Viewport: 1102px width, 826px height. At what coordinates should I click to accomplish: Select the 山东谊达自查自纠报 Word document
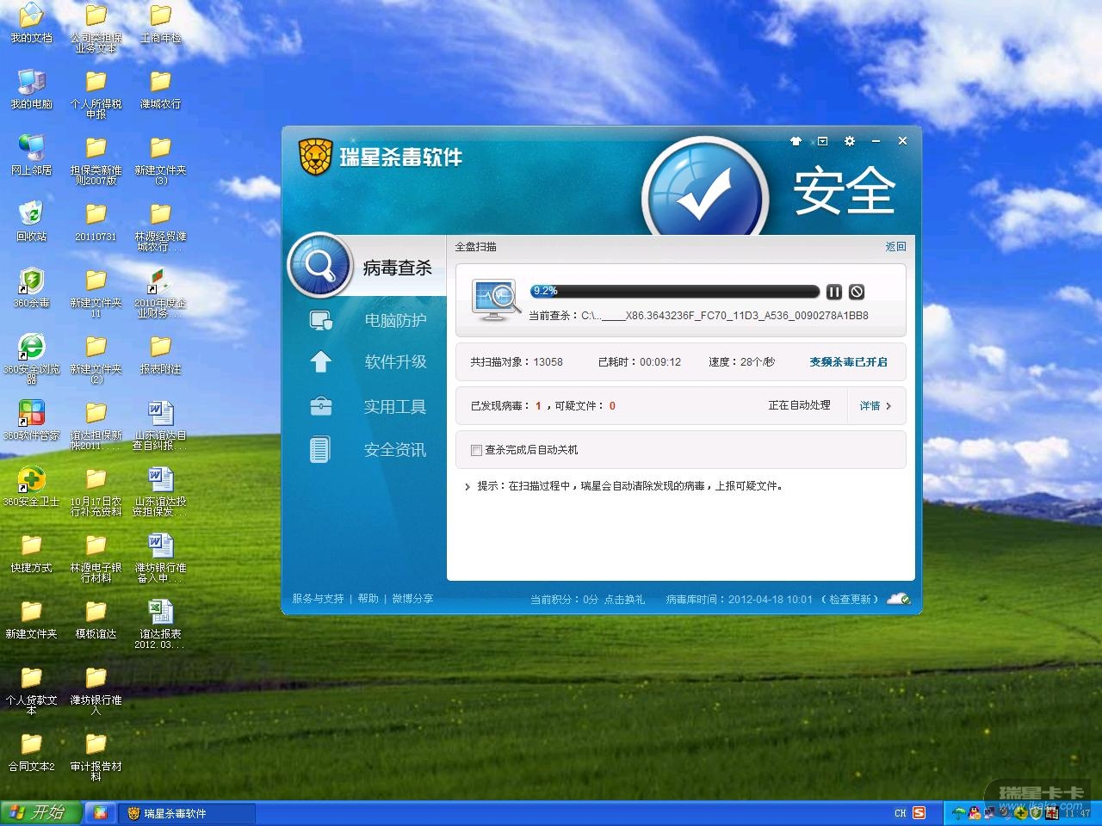[x=160, y=426]
